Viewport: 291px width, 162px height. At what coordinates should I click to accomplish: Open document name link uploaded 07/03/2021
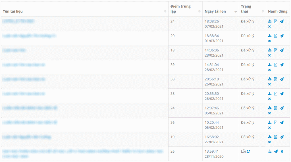pos(18,21)
